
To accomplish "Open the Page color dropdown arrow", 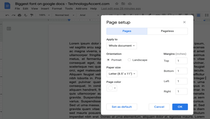I will [x=115, y=88].
